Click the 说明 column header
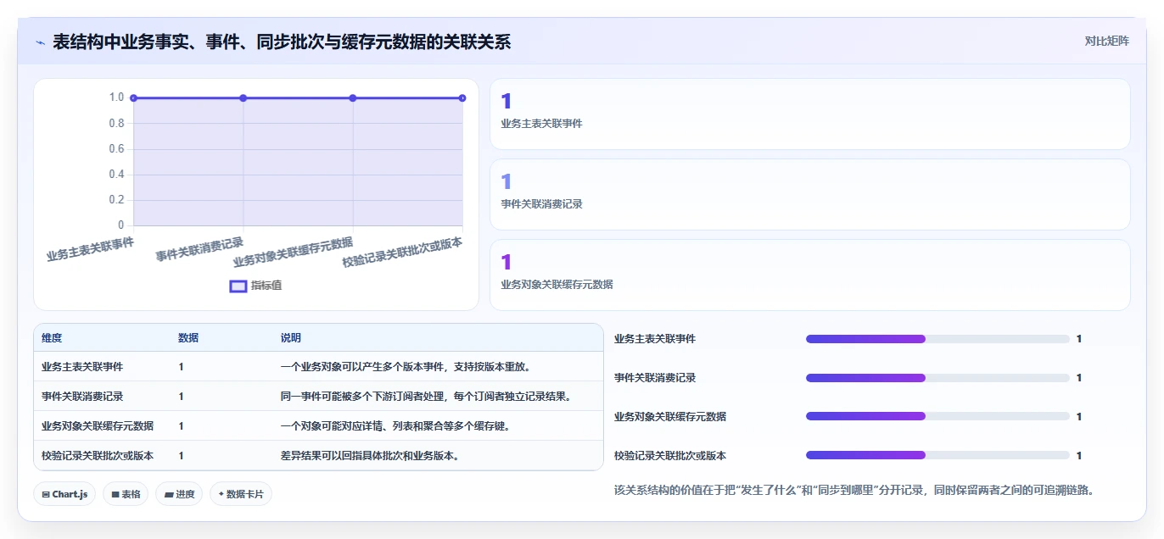1164x539 pixels. (291, 338)
